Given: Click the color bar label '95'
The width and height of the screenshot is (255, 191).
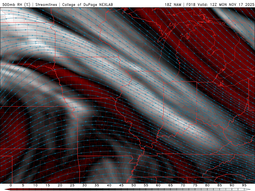Looking at the screenshot, I should pyautogui.click(x=244, y=185).
